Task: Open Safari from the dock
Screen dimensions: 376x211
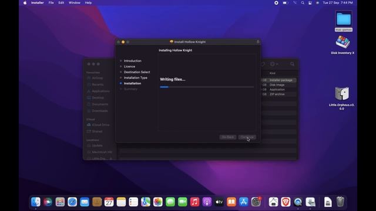Action: click(x=72, y=202)
